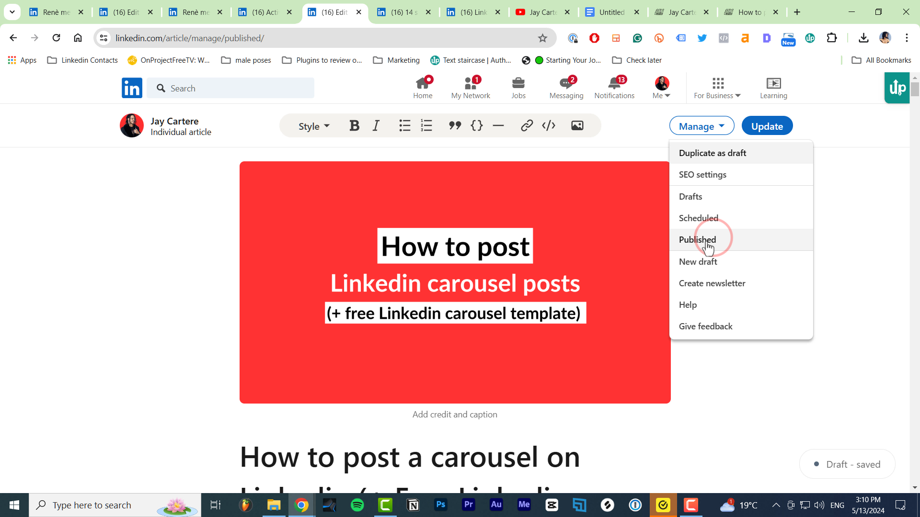Screen dimensions: 920x517
Task: Expand the Style dropdown
Action: point(313,126)
